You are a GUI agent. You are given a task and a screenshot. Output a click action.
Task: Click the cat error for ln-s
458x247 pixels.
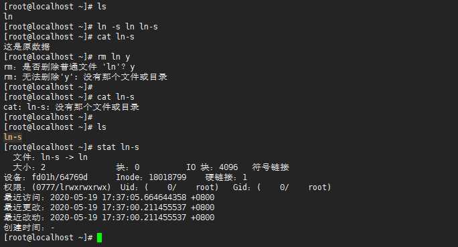pos(71,107)
